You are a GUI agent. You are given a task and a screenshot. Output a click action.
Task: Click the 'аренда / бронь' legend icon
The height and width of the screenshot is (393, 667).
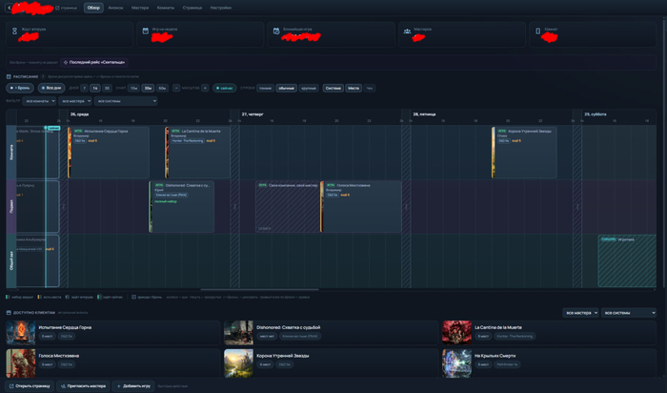point(133,298)
